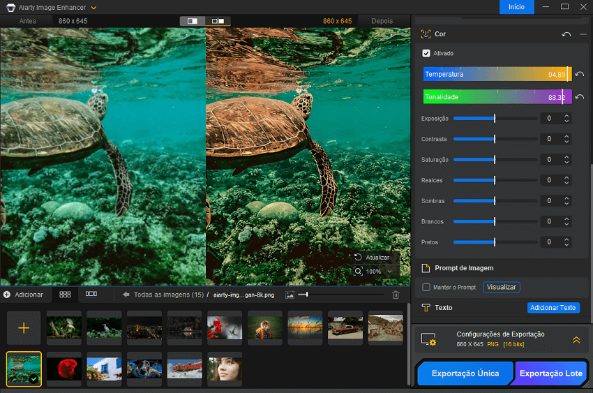Click the undo arrow in the Cor header
Image resolution: width=593 pixels, height=393 pixels.
pyautogui.click(x=566, y=34)
